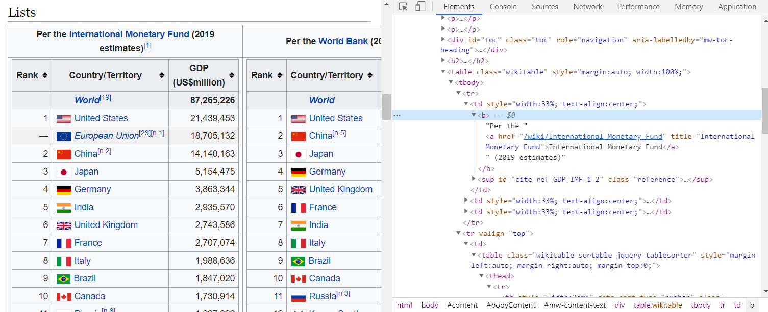This screenshot has width=768, height=312.
Task: Collapse the table class="wikitable" width:100% node
Action: click(x=443, y=72)
